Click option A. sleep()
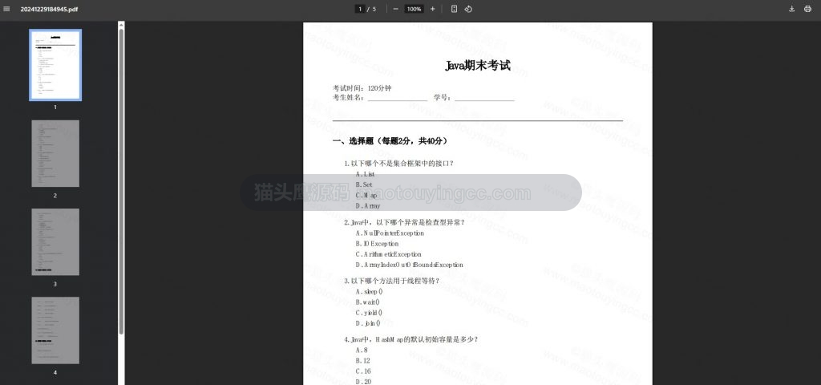Viewport: 821px width, 385px height. click(x=369, y=291)
